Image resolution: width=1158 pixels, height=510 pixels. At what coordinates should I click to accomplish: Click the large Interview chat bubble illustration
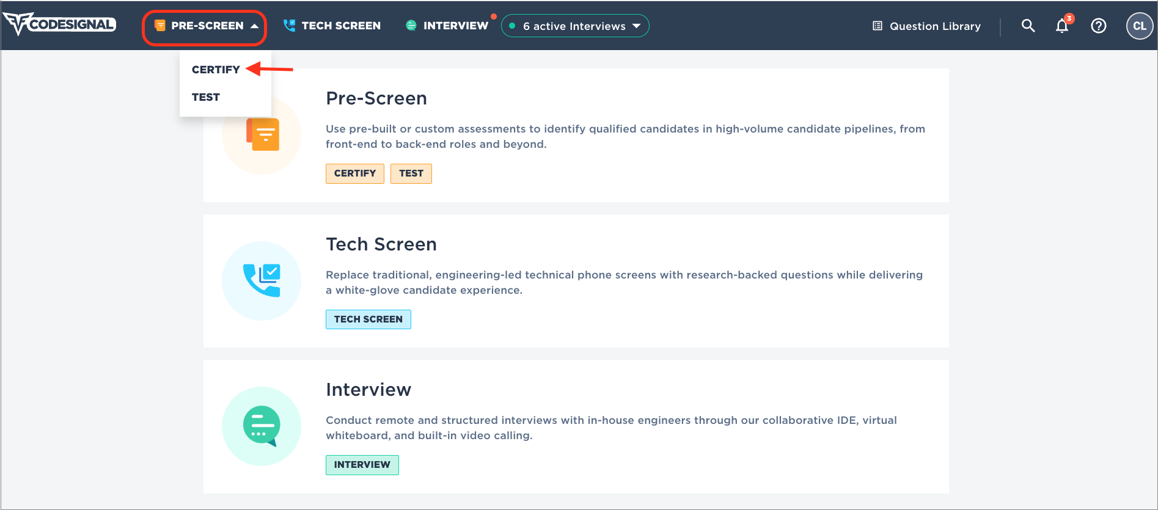[262, 426]
